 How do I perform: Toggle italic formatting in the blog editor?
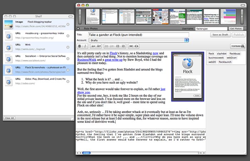85,46
